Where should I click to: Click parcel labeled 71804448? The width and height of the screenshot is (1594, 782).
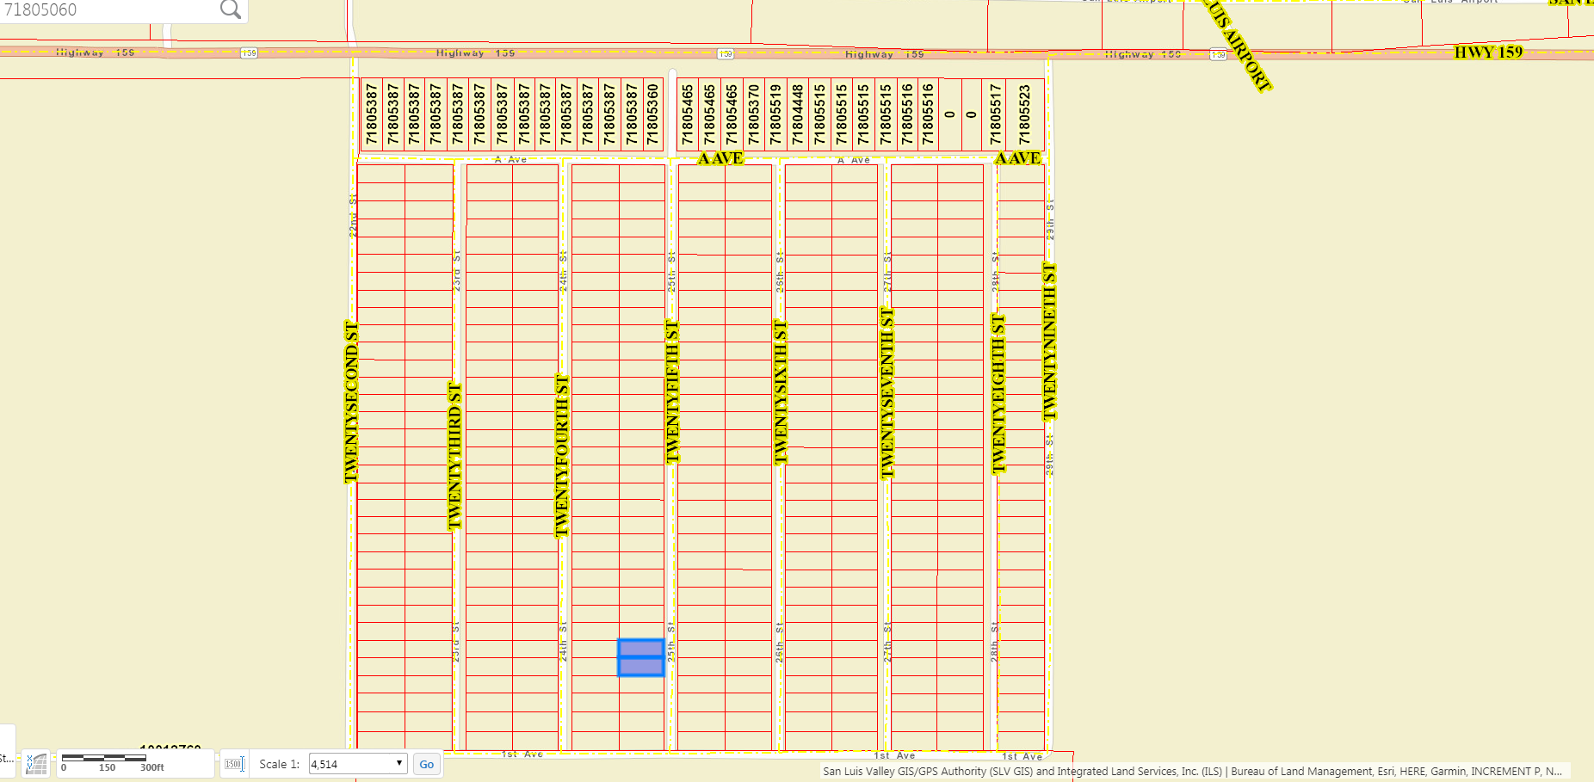tap(798, 114)
